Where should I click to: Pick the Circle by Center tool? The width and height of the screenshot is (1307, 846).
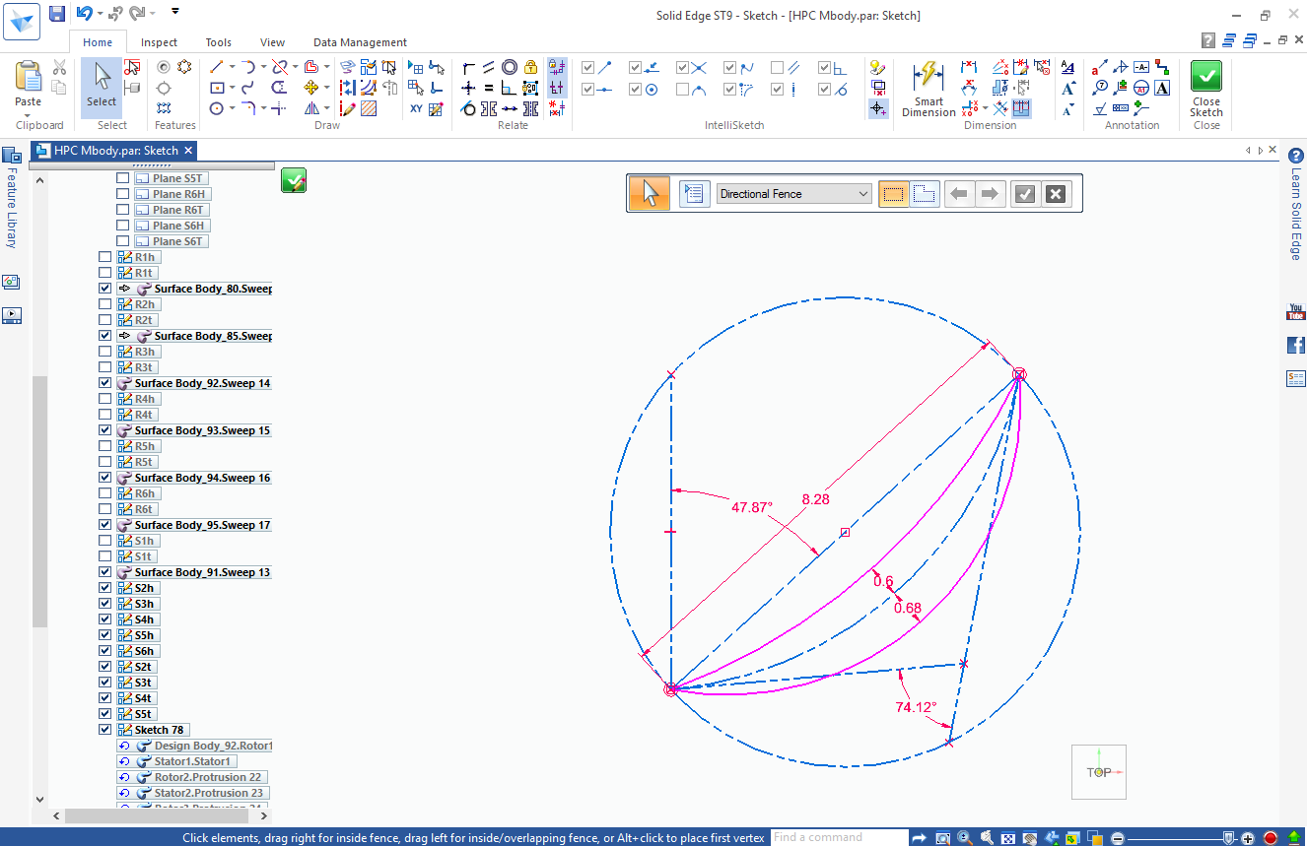point(219,108)
